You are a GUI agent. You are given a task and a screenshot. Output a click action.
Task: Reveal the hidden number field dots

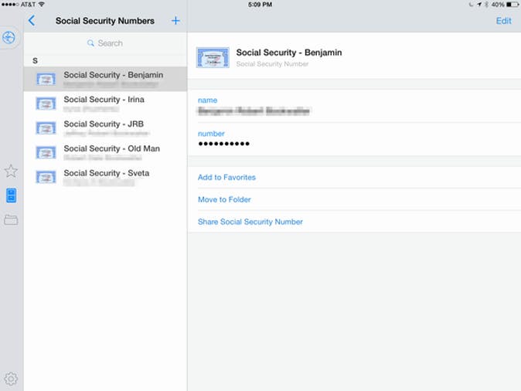tap(223, 144)
